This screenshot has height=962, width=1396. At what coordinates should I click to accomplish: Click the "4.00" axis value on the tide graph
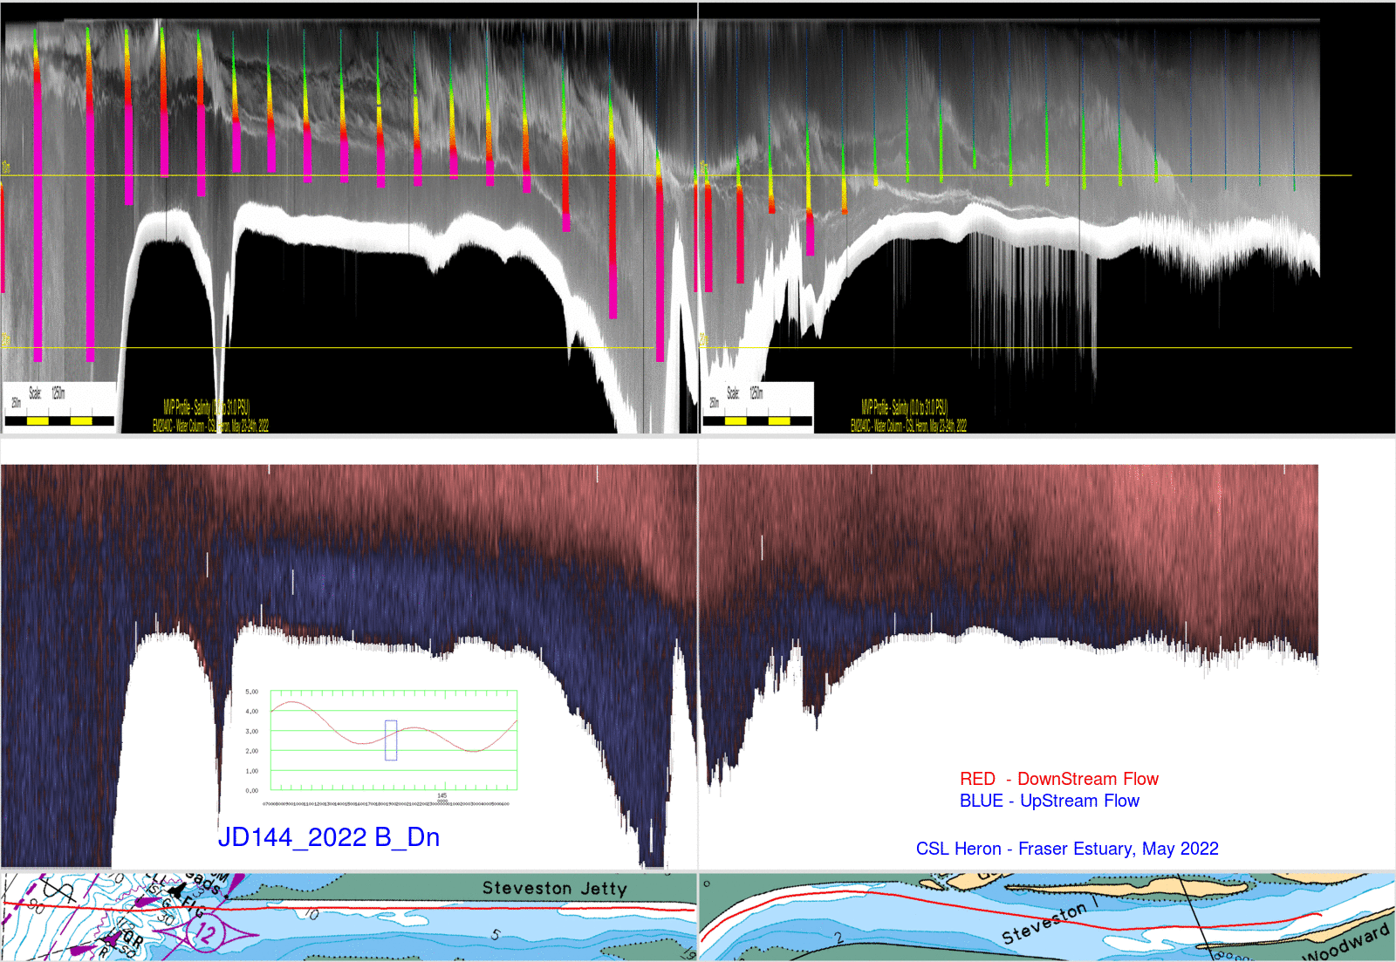(251, 712)
